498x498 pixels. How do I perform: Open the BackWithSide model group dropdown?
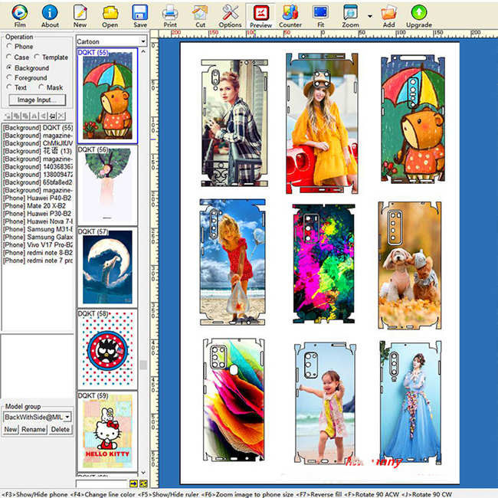(x=67, y=417)
